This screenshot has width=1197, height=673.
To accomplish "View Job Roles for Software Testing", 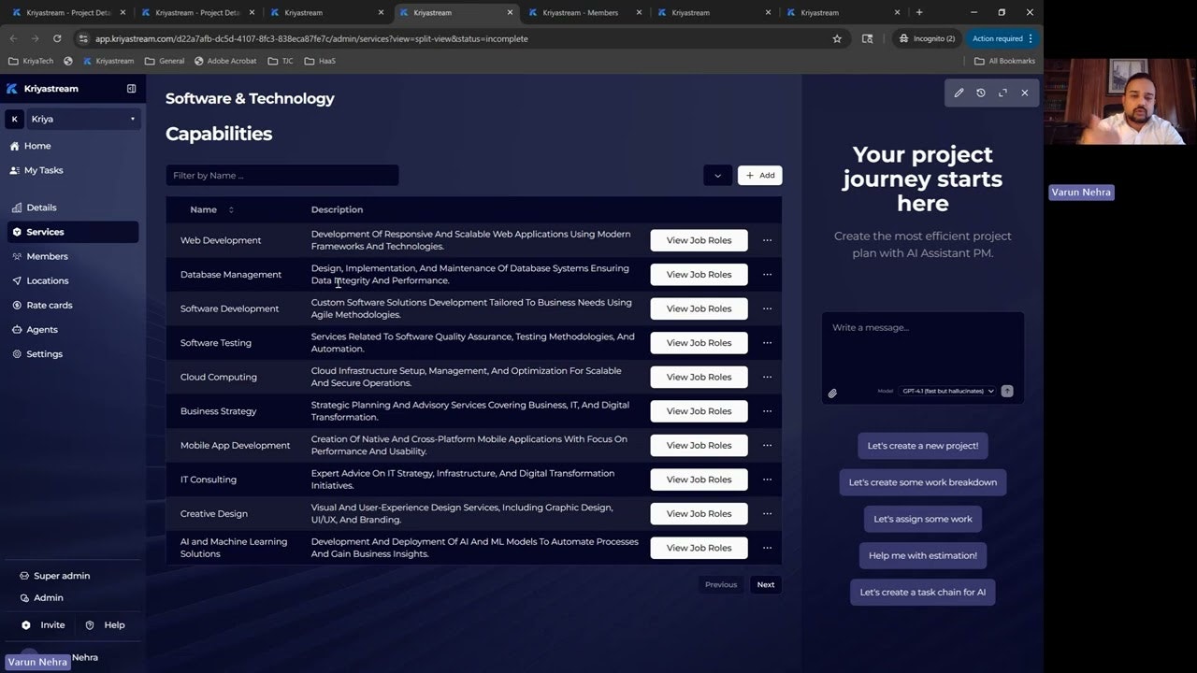I will click(699, 343).
